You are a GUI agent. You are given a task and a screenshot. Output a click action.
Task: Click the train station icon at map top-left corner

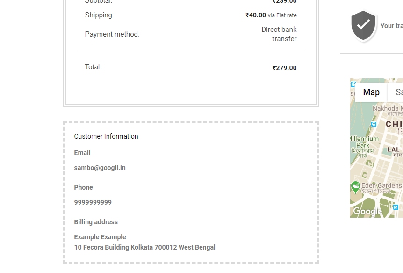[353, 84]
